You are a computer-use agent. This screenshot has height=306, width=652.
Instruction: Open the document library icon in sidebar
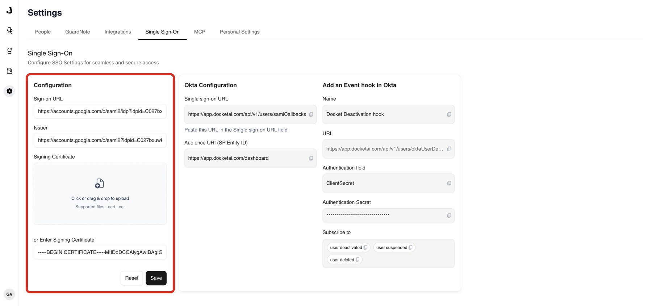pos(9,71)
